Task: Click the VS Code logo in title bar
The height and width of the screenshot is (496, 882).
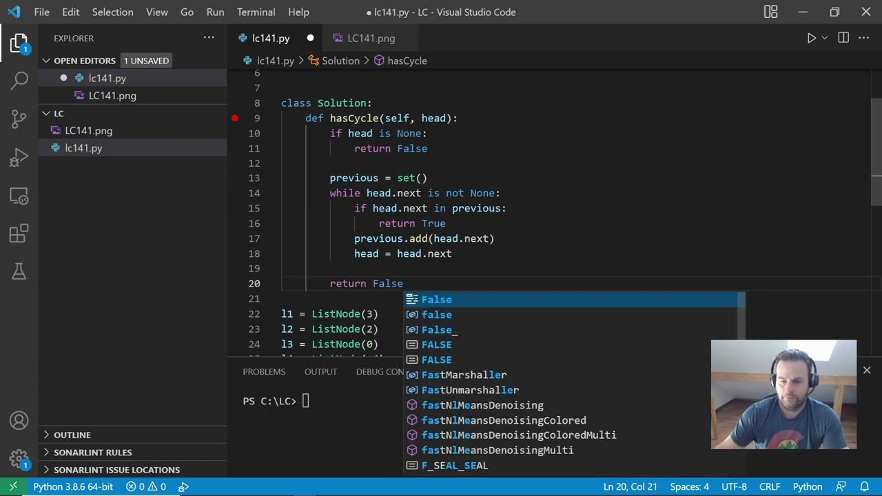Action: pyautogui.click(x=14, y=12)
